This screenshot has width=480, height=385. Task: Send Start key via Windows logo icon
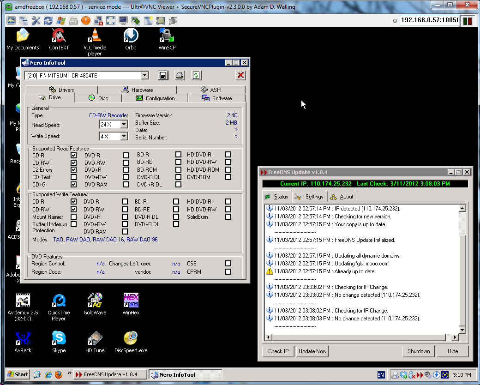pyautogui.click(x=61, y=21)
